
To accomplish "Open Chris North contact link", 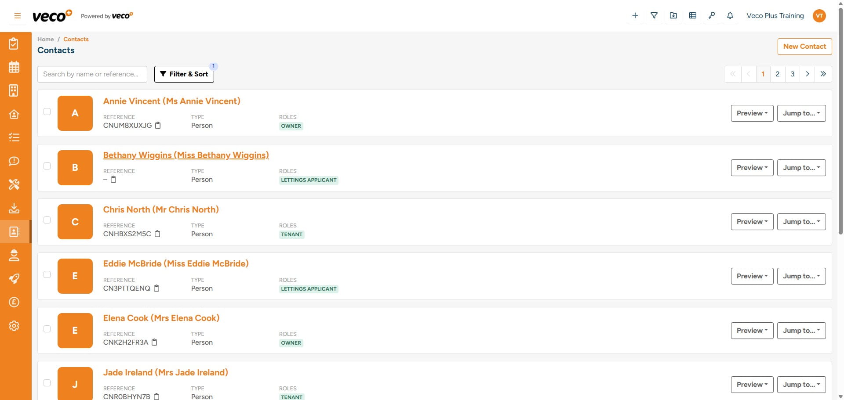I will click(x=161, y=210).
